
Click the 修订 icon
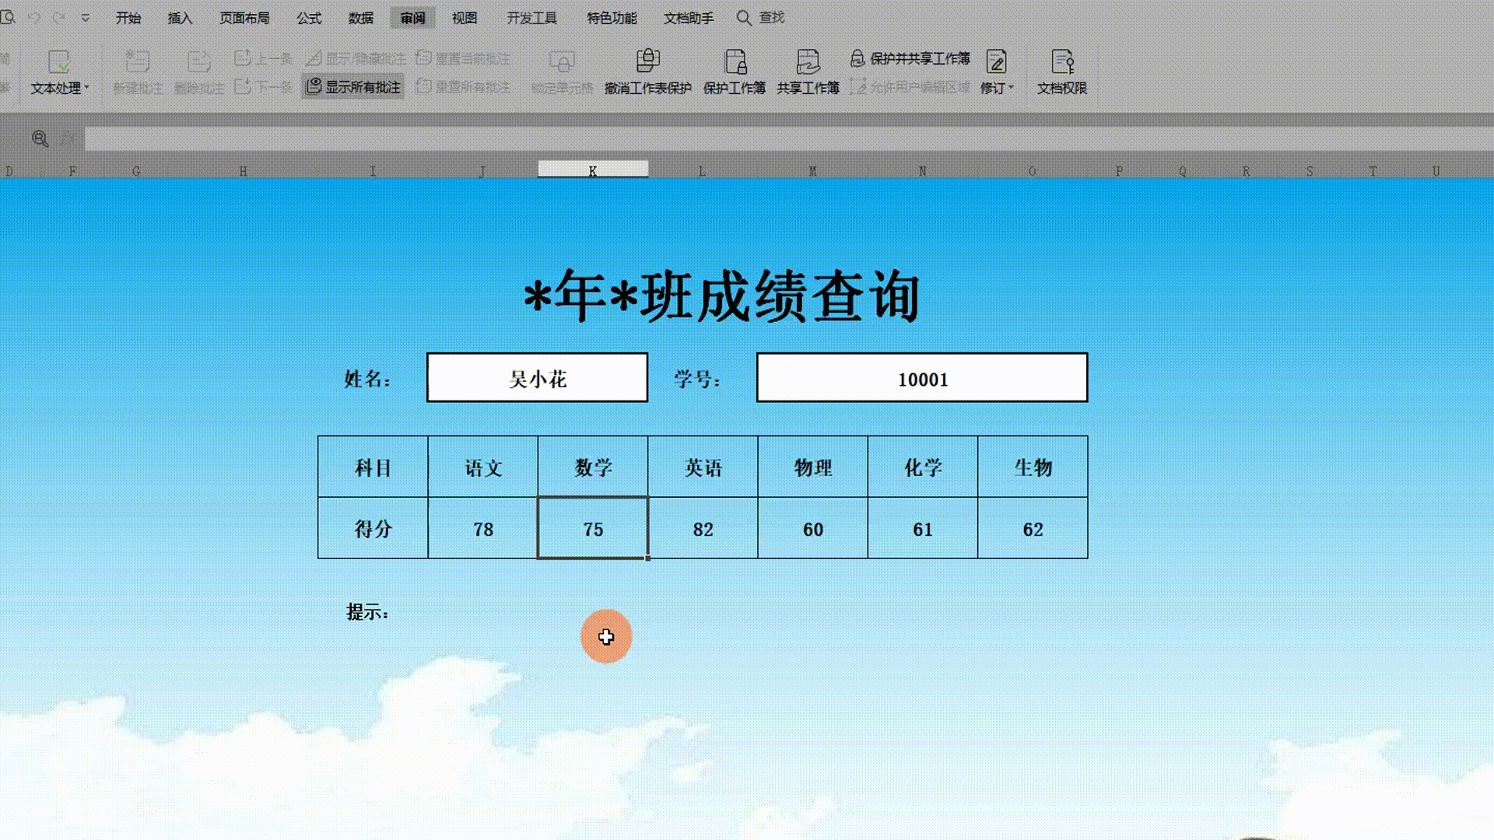pyautogui.click(x=996, y=61)
